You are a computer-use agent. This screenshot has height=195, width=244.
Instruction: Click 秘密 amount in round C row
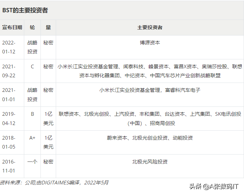point(48,67)
